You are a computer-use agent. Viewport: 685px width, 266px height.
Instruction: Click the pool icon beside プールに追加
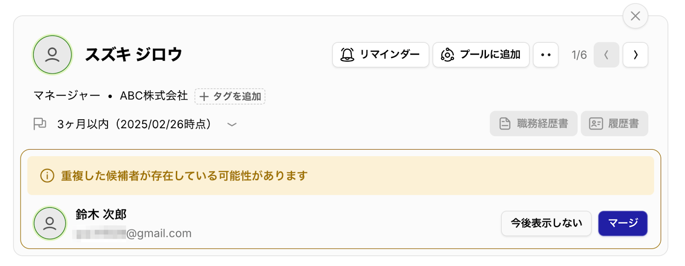point(447,55)
